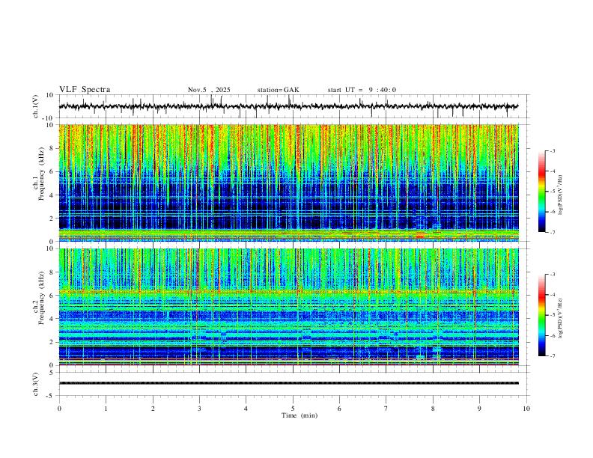This screenshot has width=593, height=458.
Task: Click the "-3" tick on ch.1 colorbar
Action: (552, 150)
